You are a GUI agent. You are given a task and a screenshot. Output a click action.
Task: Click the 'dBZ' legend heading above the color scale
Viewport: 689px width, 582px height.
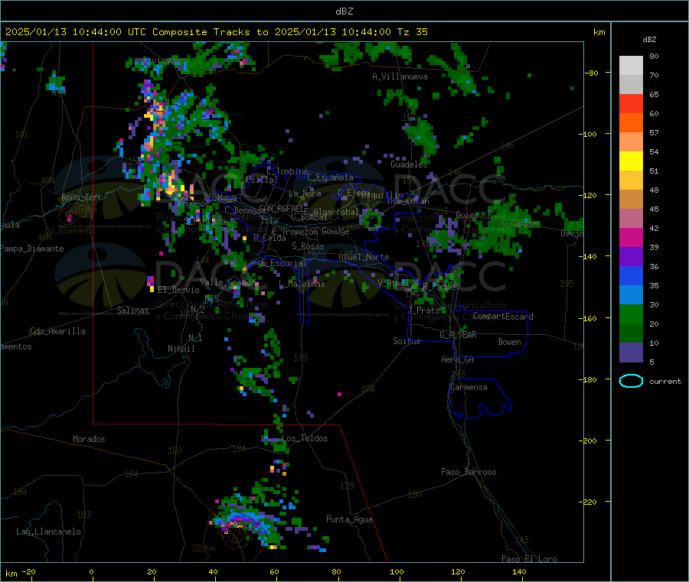click(649, 40)
